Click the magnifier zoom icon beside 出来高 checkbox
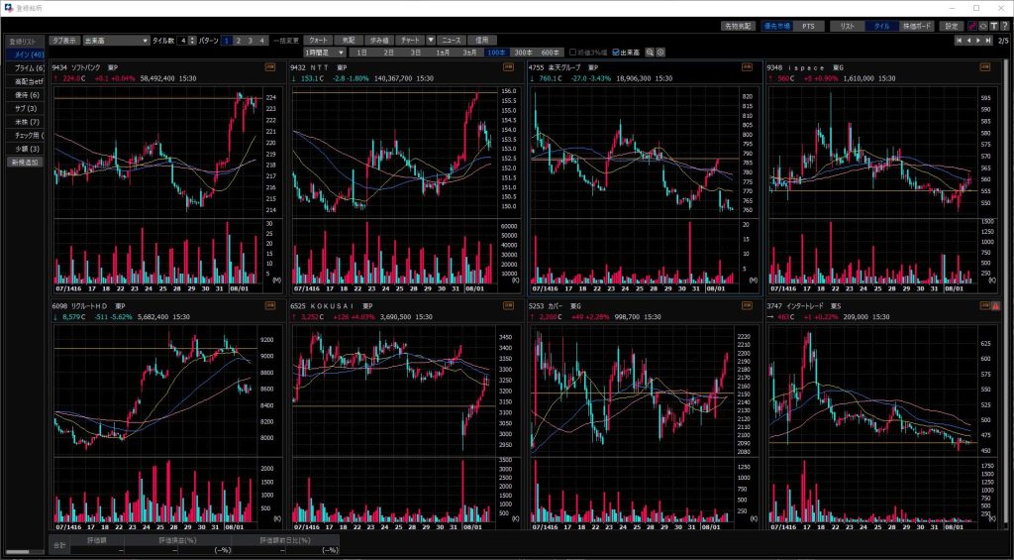1014x560 pixels. pyautogui.click(x=650, y=53)
